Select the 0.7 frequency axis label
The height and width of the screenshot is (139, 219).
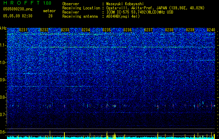point(3,115)
